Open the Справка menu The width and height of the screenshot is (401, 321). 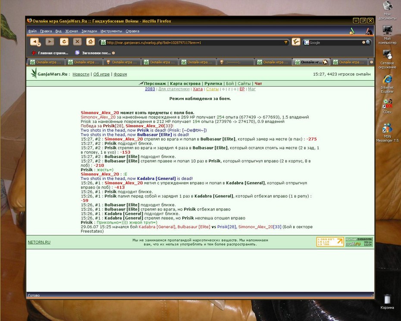[x=132, y=31]
